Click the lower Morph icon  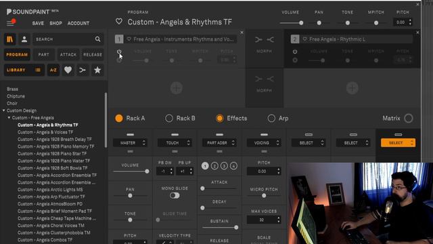[x=265, y=79]
